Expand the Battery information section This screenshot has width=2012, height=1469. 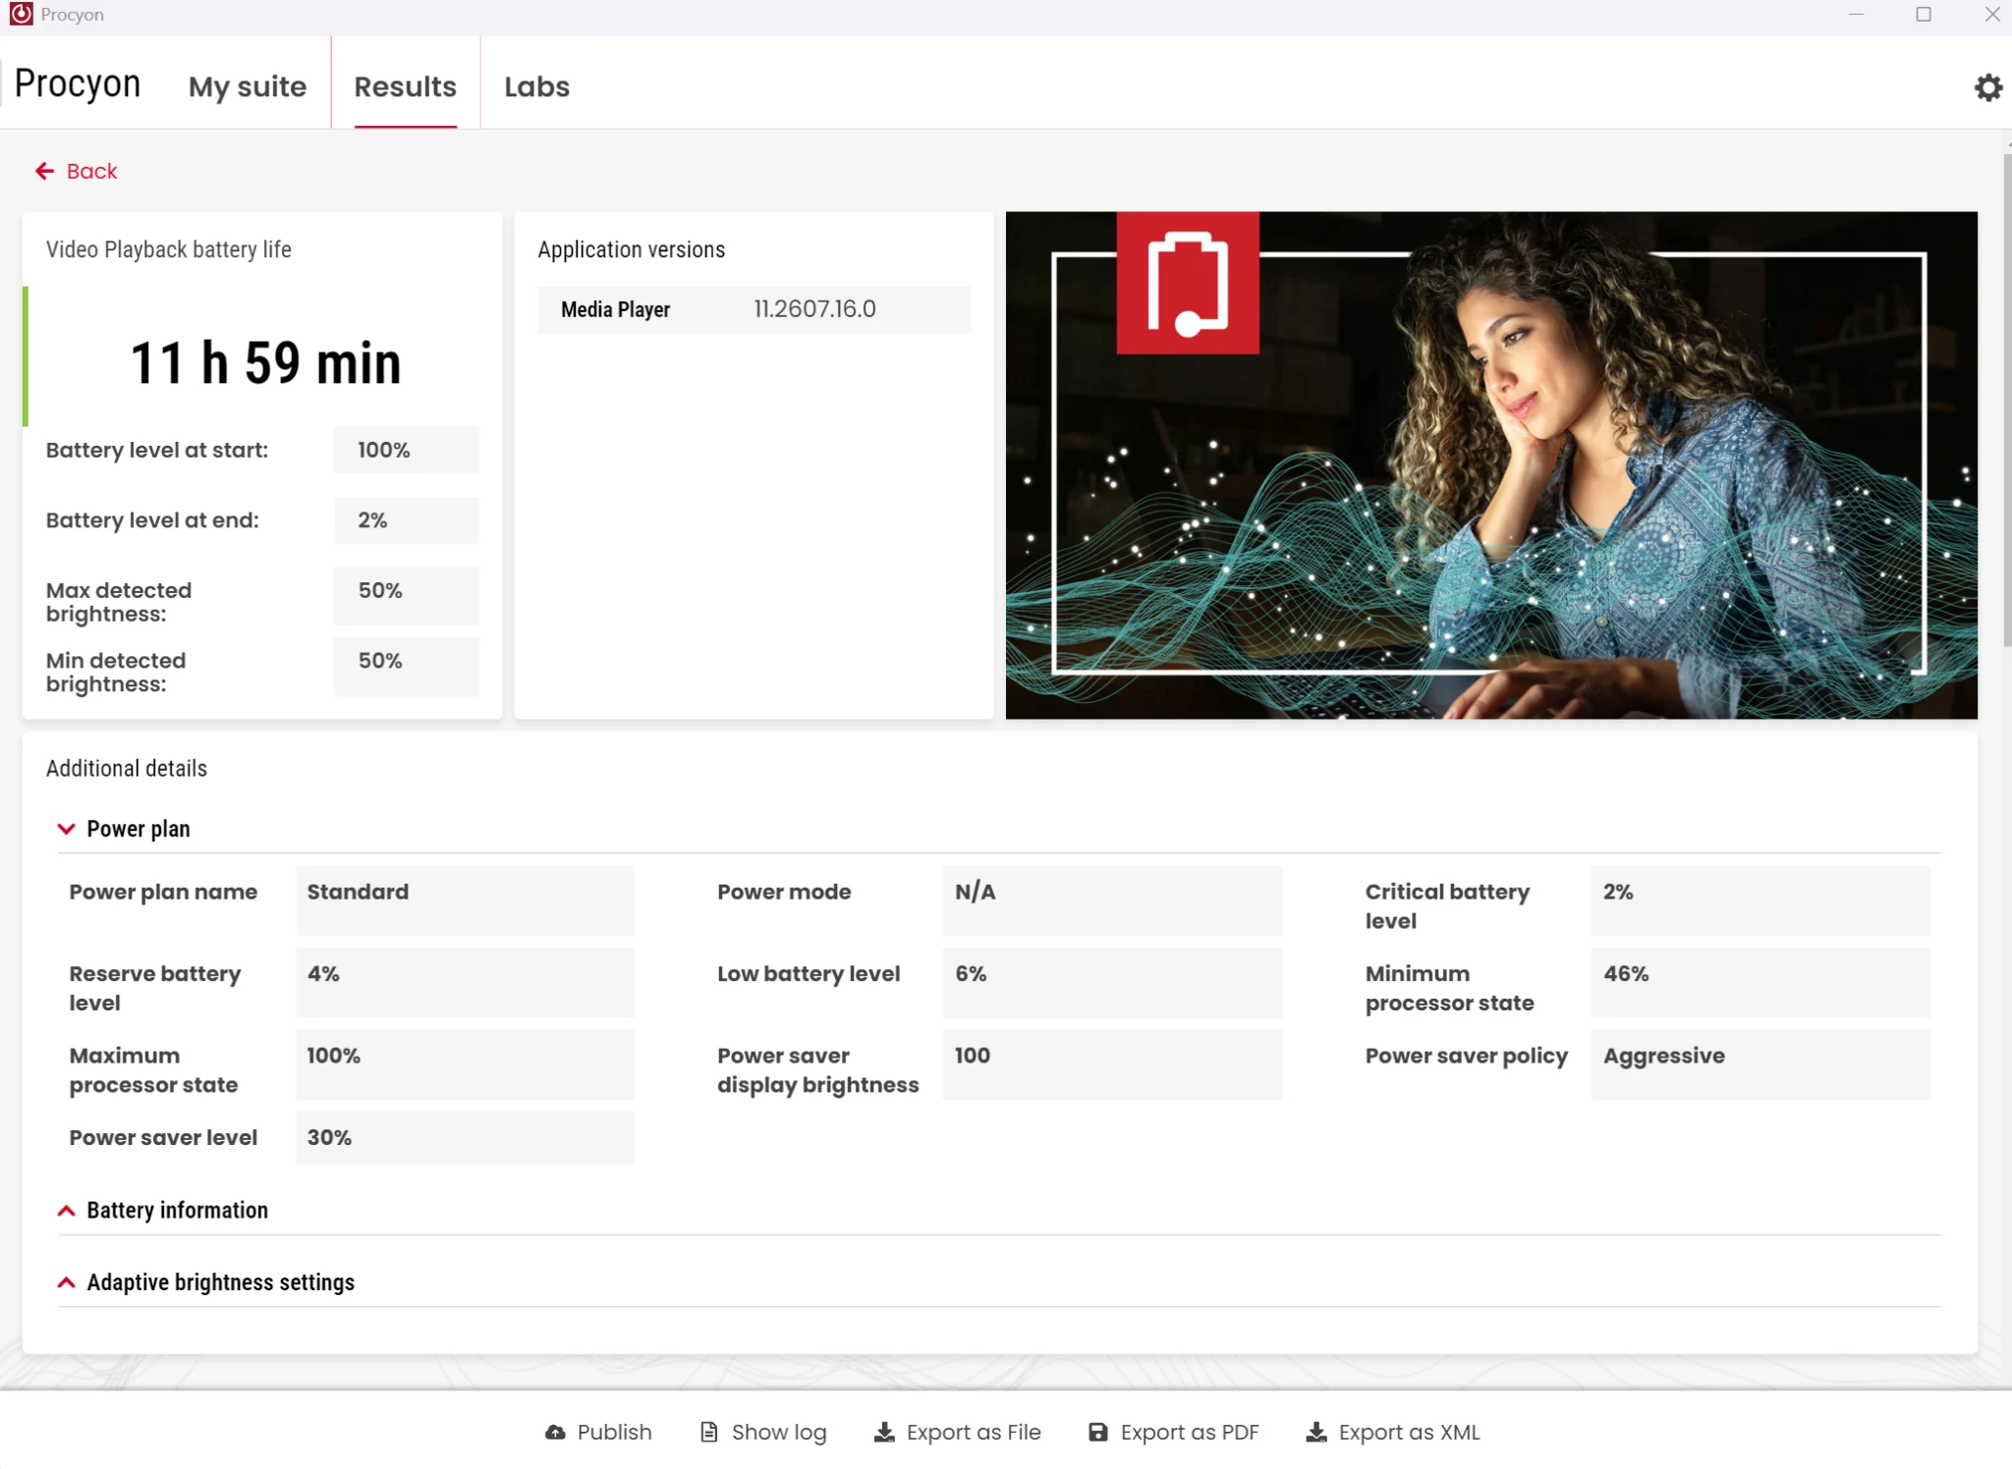coord(66,1210)
